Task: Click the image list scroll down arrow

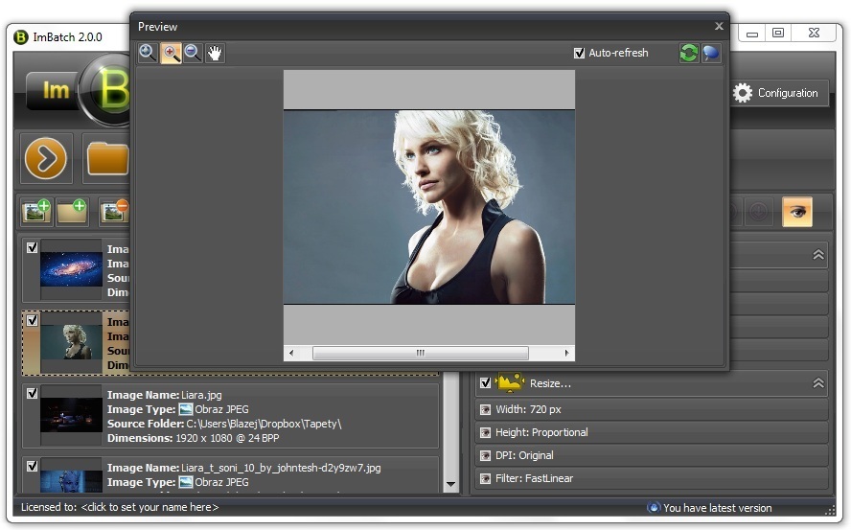Action: tap(450, 484)
